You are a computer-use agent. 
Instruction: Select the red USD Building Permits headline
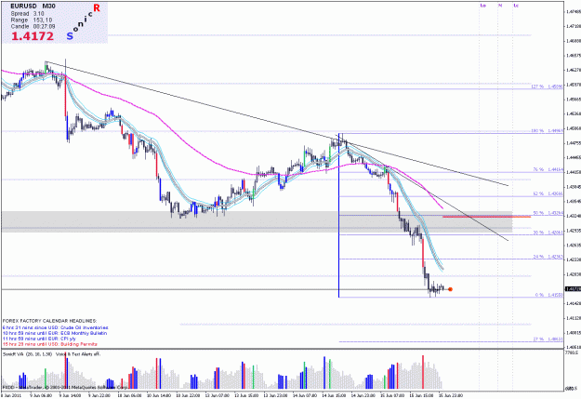50,344
